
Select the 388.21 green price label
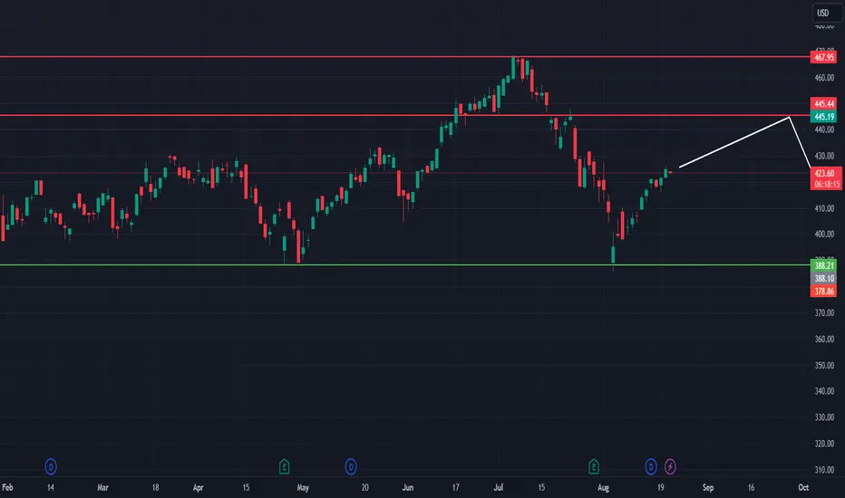click(823, 265)
